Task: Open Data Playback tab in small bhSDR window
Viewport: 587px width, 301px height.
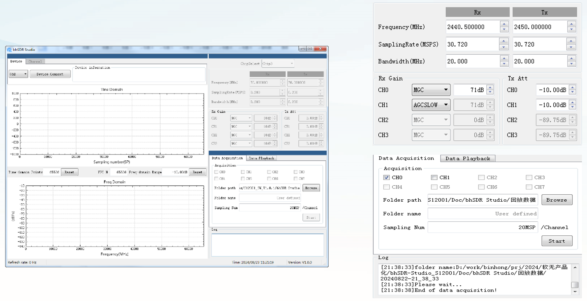Action: tap(262, 158)
